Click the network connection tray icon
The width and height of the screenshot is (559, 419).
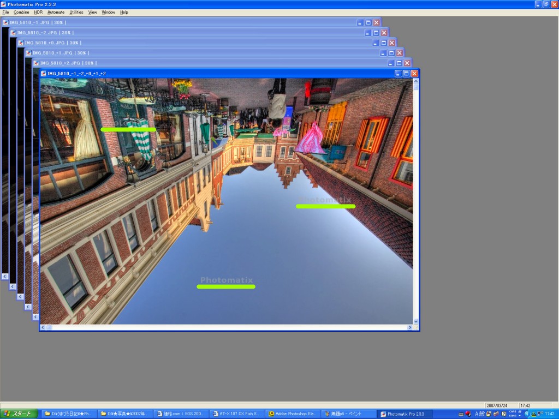[540, 414]
